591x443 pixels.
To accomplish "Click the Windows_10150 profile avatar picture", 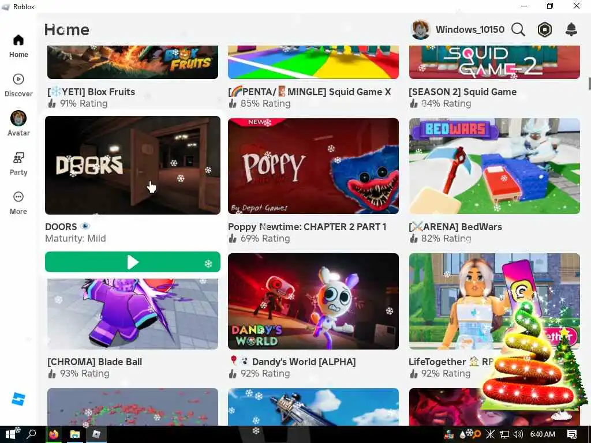I will click(x=420, y=30).
